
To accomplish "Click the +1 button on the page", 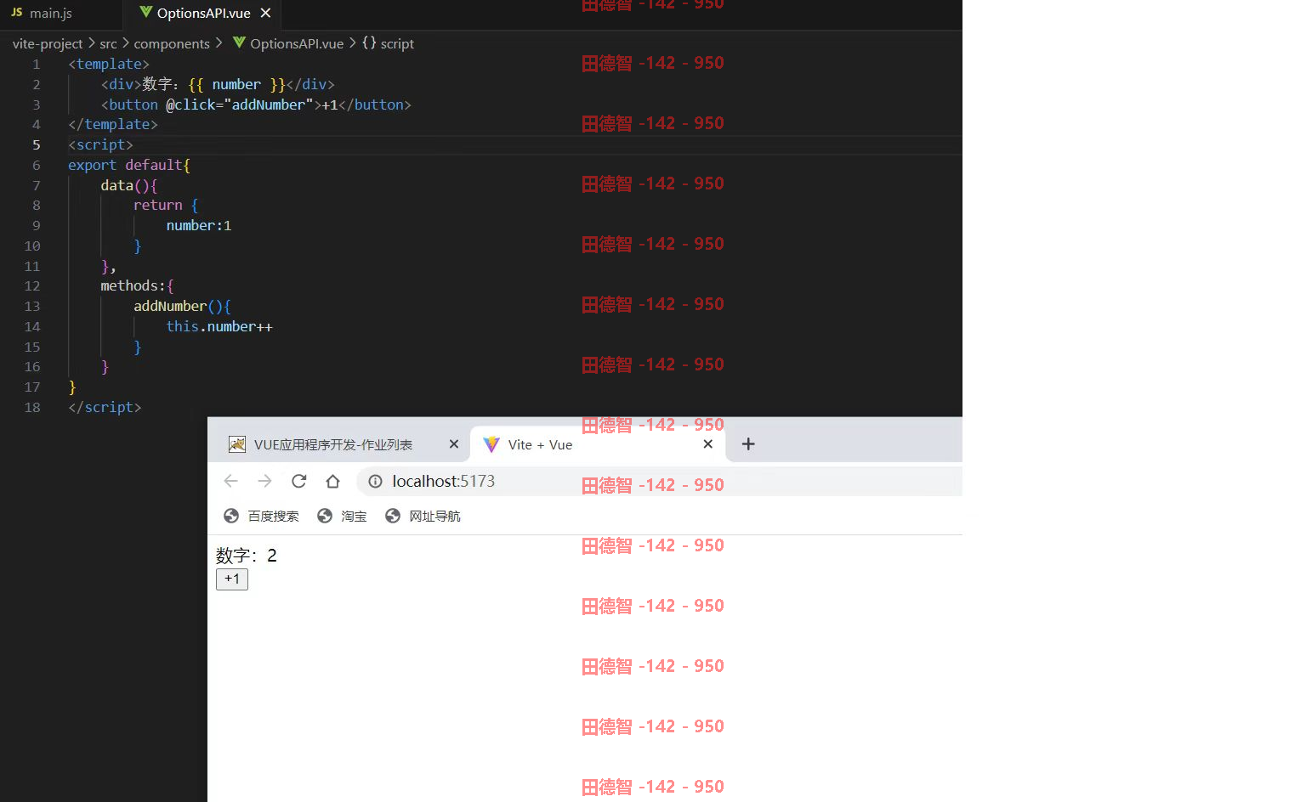I will [x=232, y=579].
